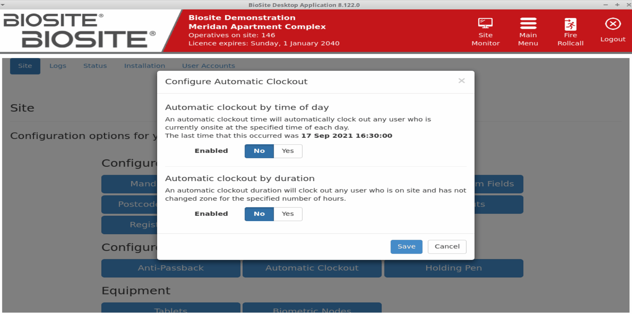Click the 'Meridan Apartment Complex' heading
Image resolution: width=632 pixels, height=314 pixels.
tap(257, 27)
